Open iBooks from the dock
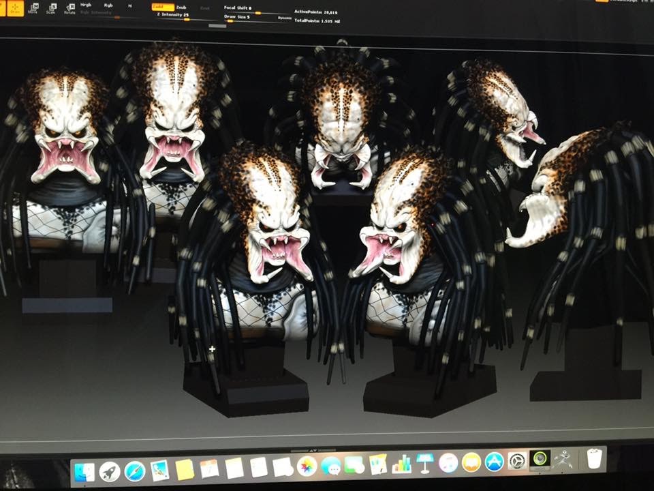The height and width of the screenshot is (491, 654). point(471,462)
